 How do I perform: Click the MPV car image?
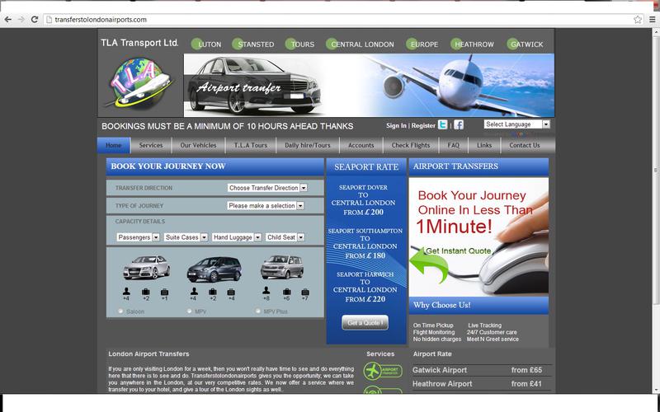click(x=214, y=269)
